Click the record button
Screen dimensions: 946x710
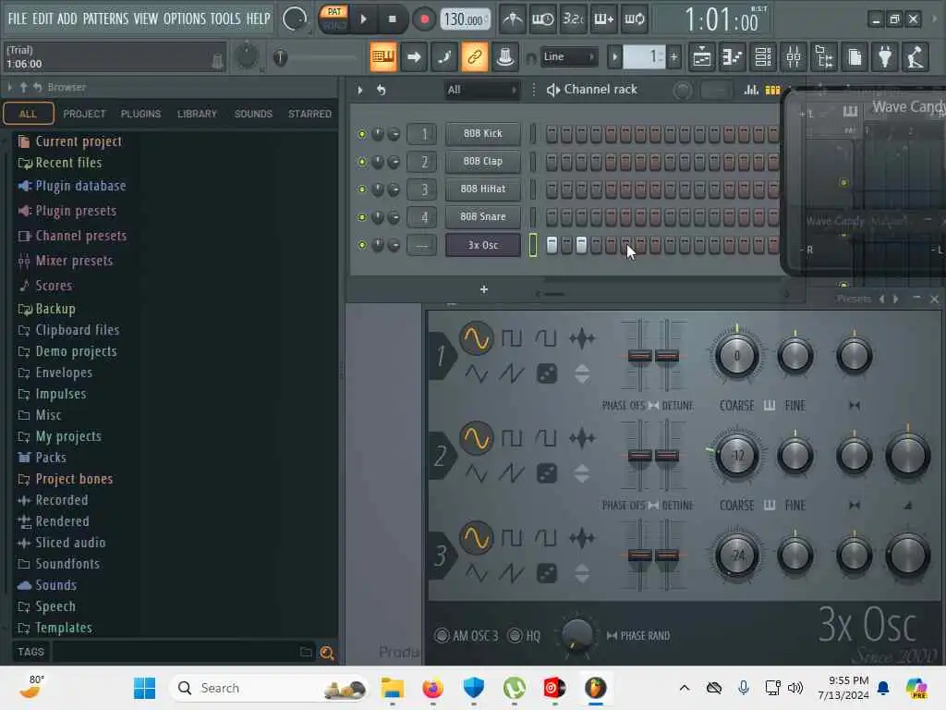pos(424,19)
